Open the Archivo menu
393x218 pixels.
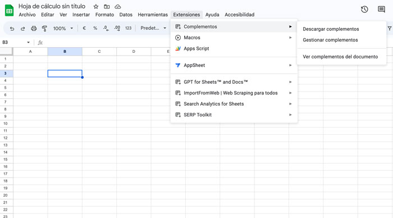point(27,15)
